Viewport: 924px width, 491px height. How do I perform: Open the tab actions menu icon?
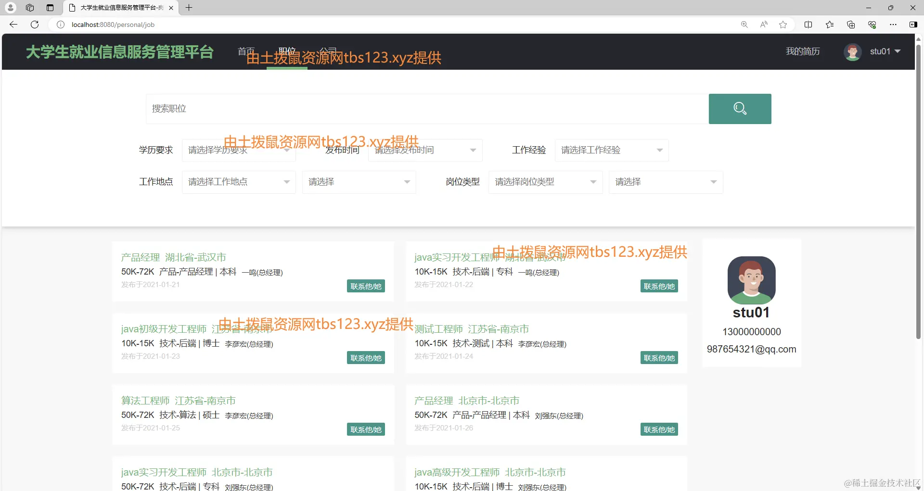[x=50, y=8]
